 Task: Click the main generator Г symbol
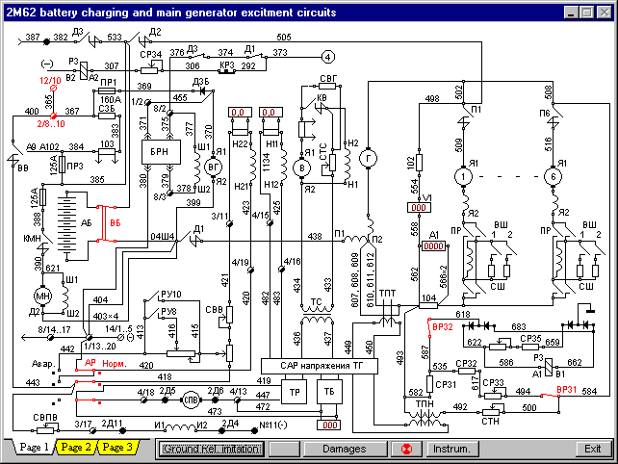pyautogui.click(x=366, y=158)
